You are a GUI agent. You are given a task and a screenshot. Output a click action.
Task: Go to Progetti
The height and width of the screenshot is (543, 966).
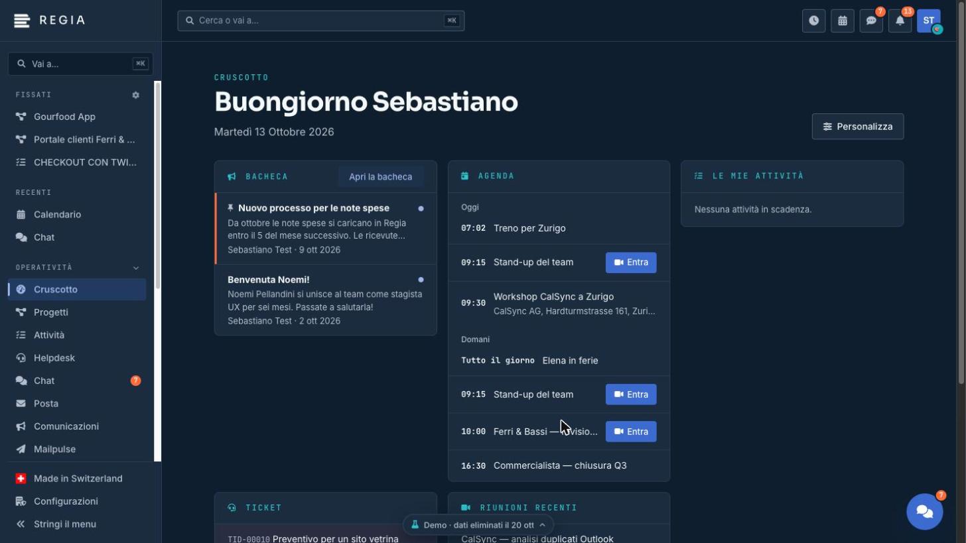(x=77, y=312)
